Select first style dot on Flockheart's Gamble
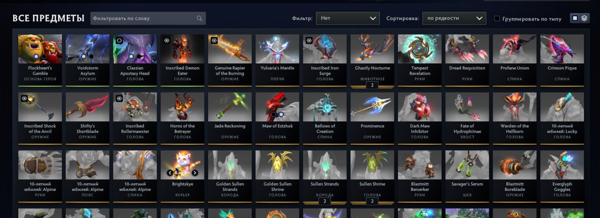600x218 pixels. (x=36, y=56)
